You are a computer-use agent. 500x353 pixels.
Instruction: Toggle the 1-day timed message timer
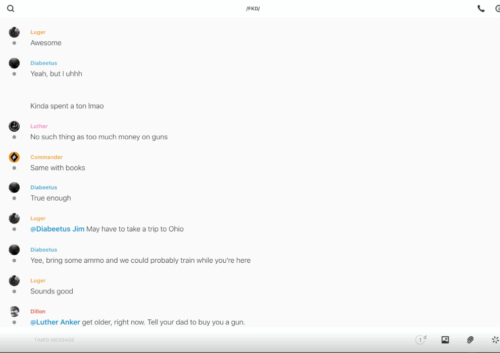pos(421,340)
